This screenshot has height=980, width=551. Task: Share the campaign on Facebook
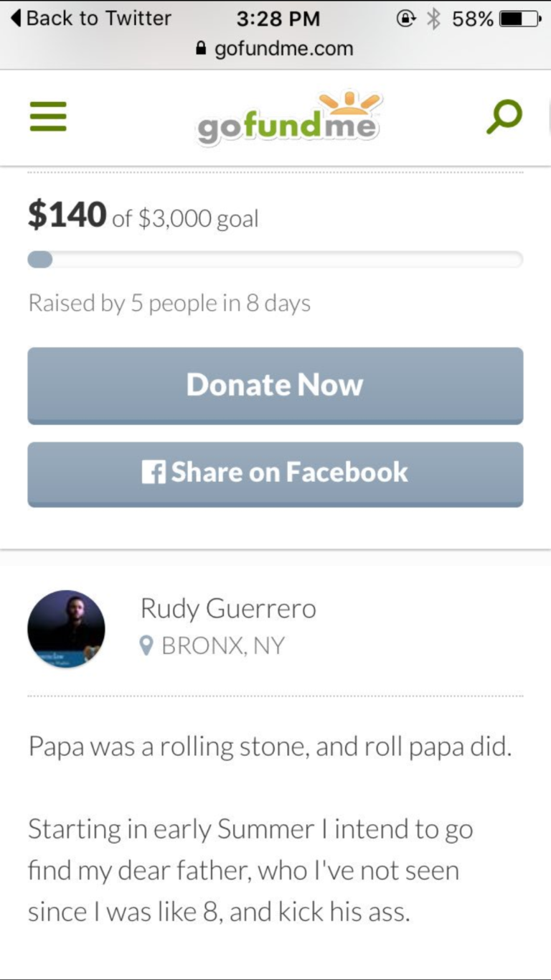pos(275,474)
